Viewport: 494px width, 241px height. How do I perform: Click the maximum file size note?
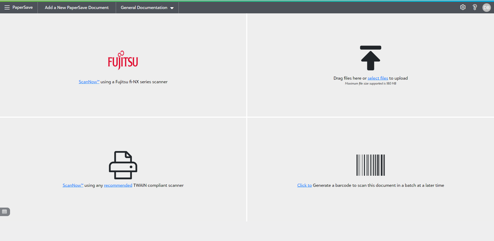tap(370, 84)
